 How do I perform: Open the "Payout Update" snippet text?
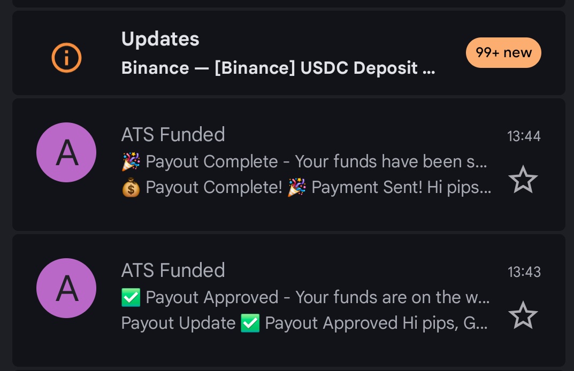tap(178, 323)
